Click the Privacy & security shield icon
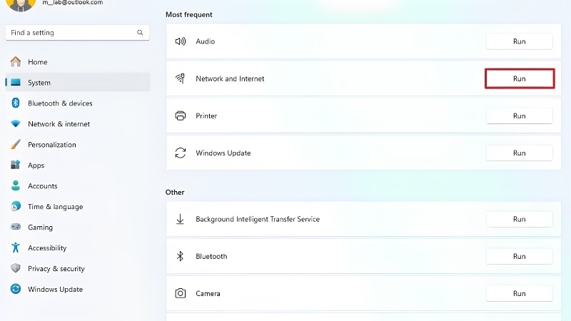 15,268
